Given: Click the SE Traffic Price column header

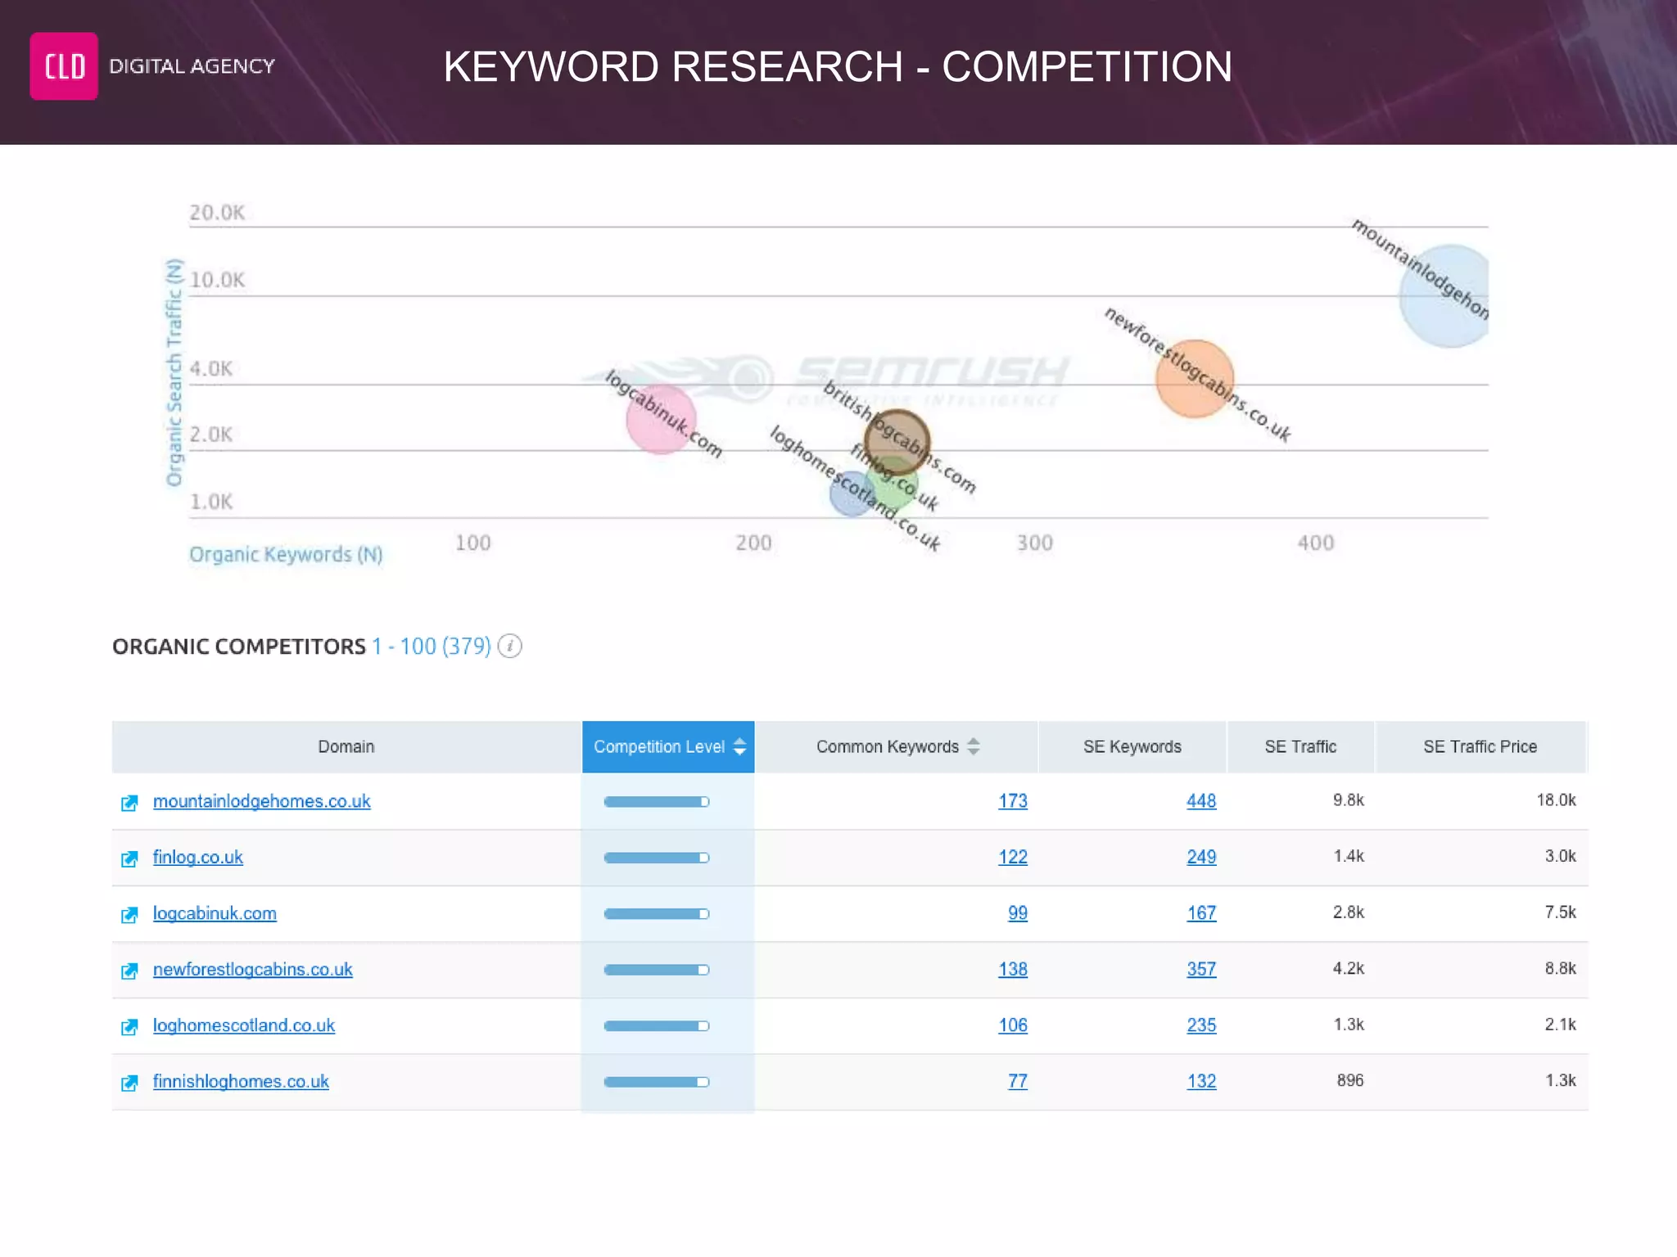Looking at the screenshot, I should (1480, 746).
